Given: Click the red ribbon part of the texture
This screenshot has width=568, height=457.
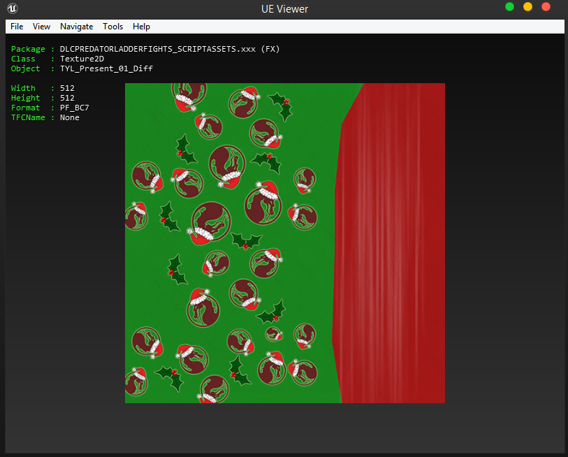Looking at the screenshot, I should tap(391, 245).
